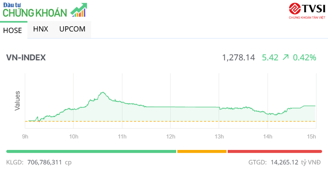The height and width of the screenshot is (174, 328).
Task: Click the 12h mark on time axis
Action: point(170,137)
